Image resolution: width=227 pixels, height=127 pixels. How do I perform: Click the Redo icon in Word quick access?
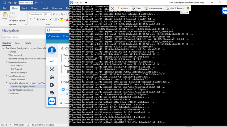(x=15, y=2)
